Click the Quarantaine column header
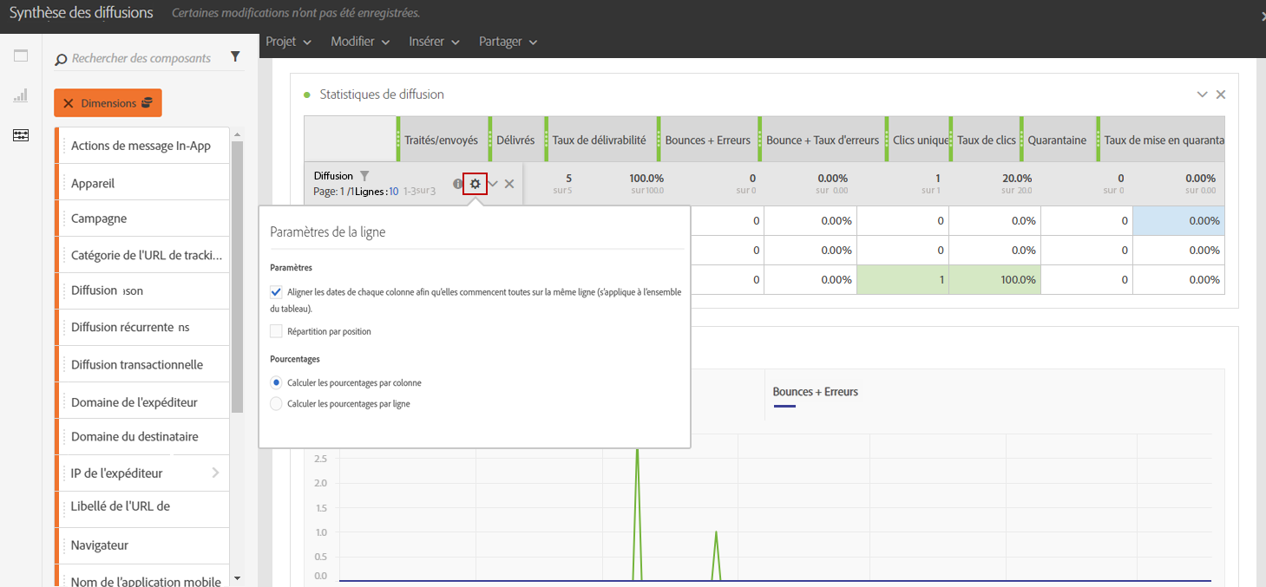Viewport: 1266px width, 587px height. click(x=1058, y=140)
